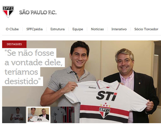The width and height of the screenshot is (161, 126).
Task: Click the SPFC shield logo in header
Action: coord(8,12)
